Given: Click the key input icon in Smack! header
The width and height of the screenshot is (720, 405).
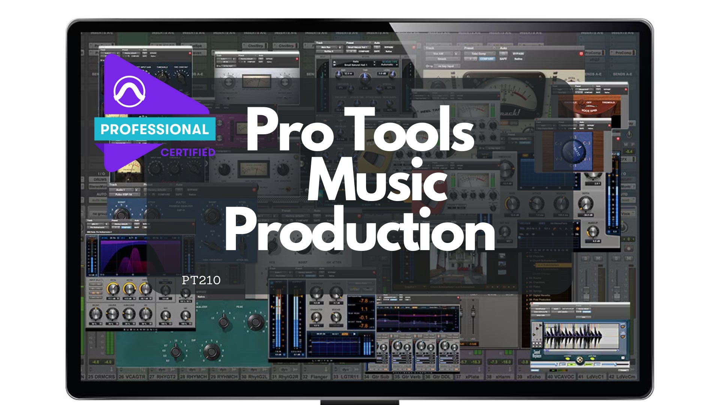Looking at the screenshot, I should pyautogui.click(x=429, y=66).
